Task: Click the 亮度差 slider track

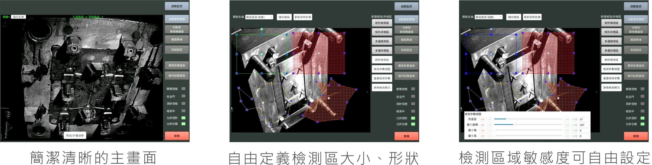Action: tap(528, 119)
